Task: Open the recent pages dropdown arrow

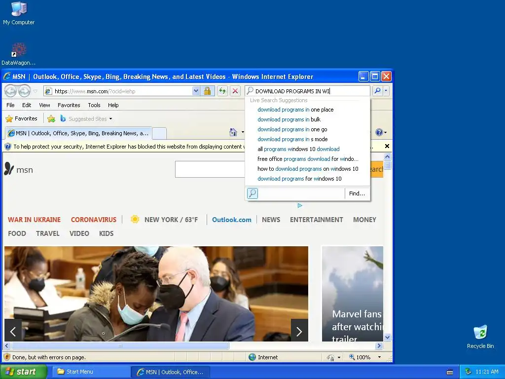Action: coord(35,91)
